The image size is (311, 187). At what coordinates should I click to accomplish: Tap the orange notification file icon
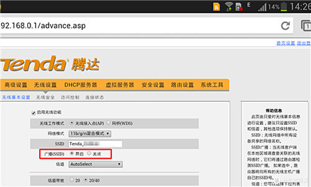217,7
